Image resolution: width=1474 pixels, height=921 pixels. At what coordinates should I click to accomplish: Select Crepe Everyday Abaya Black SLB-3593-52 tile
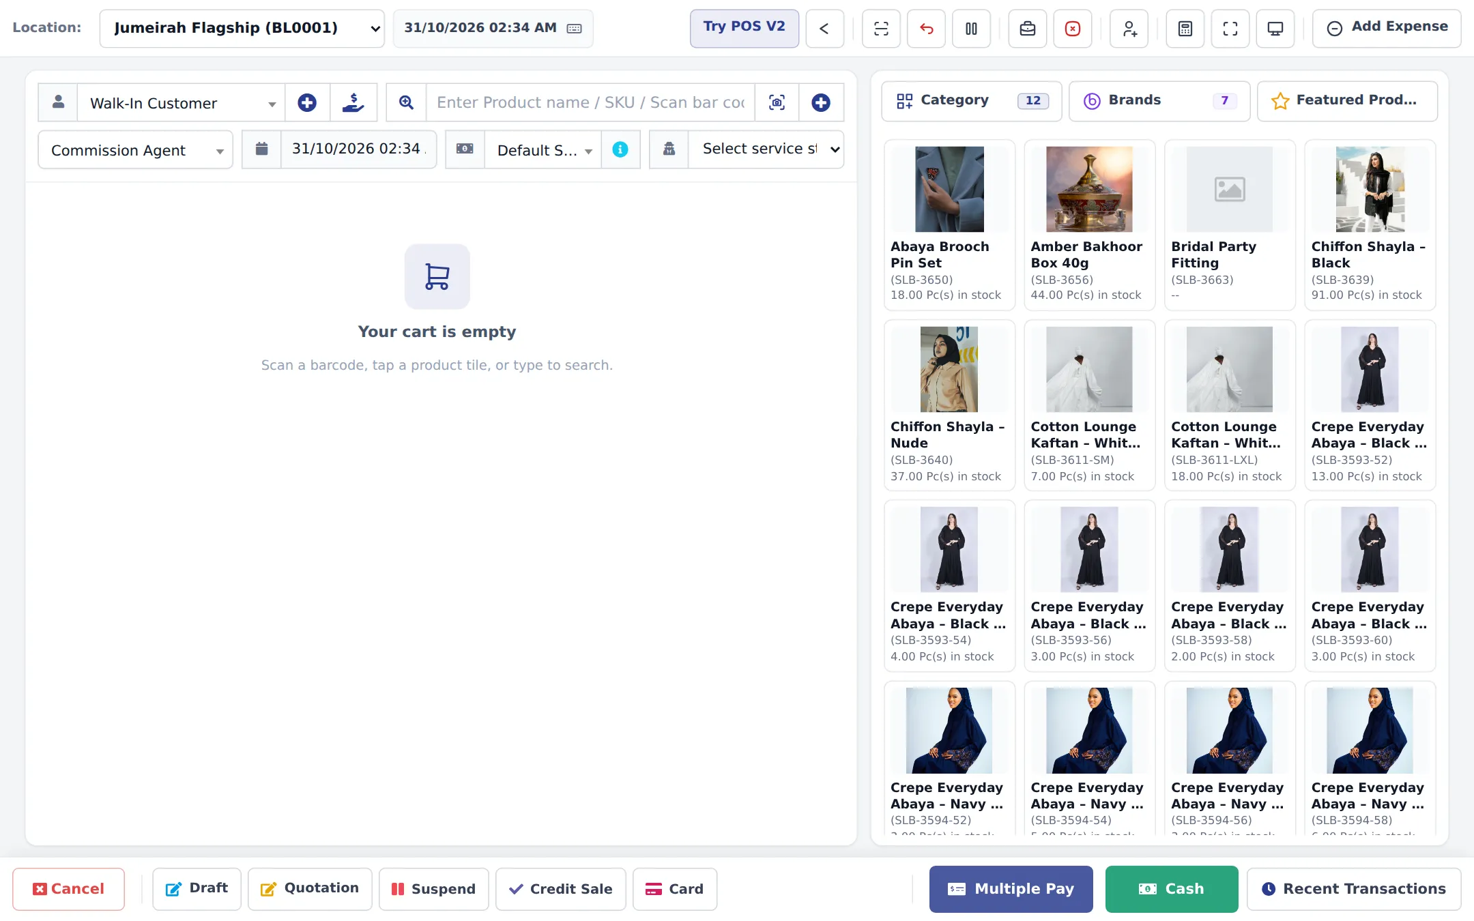click(x=1370, y=405)
